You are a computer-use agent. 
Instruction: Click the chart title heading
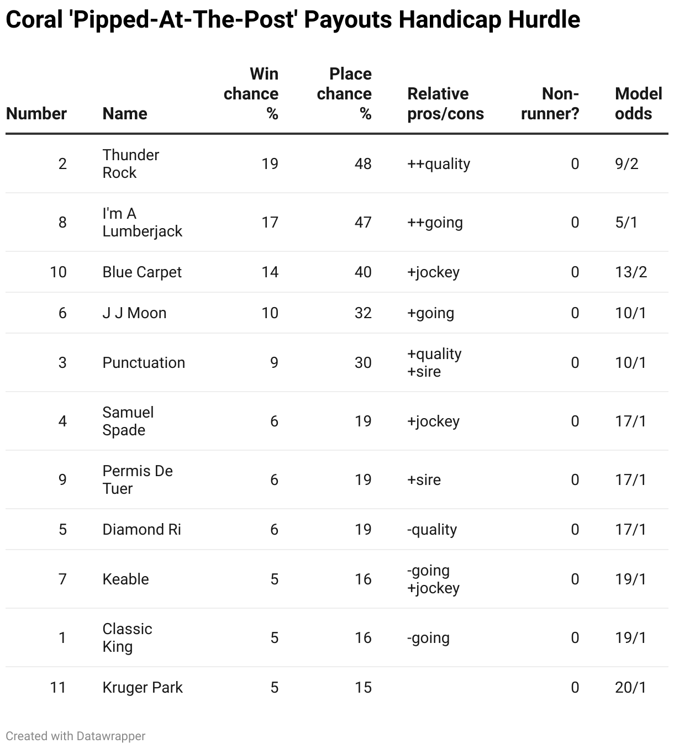point(293,20)
